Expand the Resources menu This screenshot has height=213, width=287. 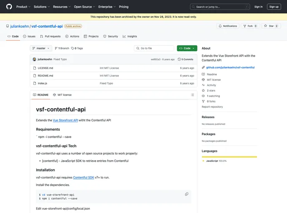click(62, 7)
